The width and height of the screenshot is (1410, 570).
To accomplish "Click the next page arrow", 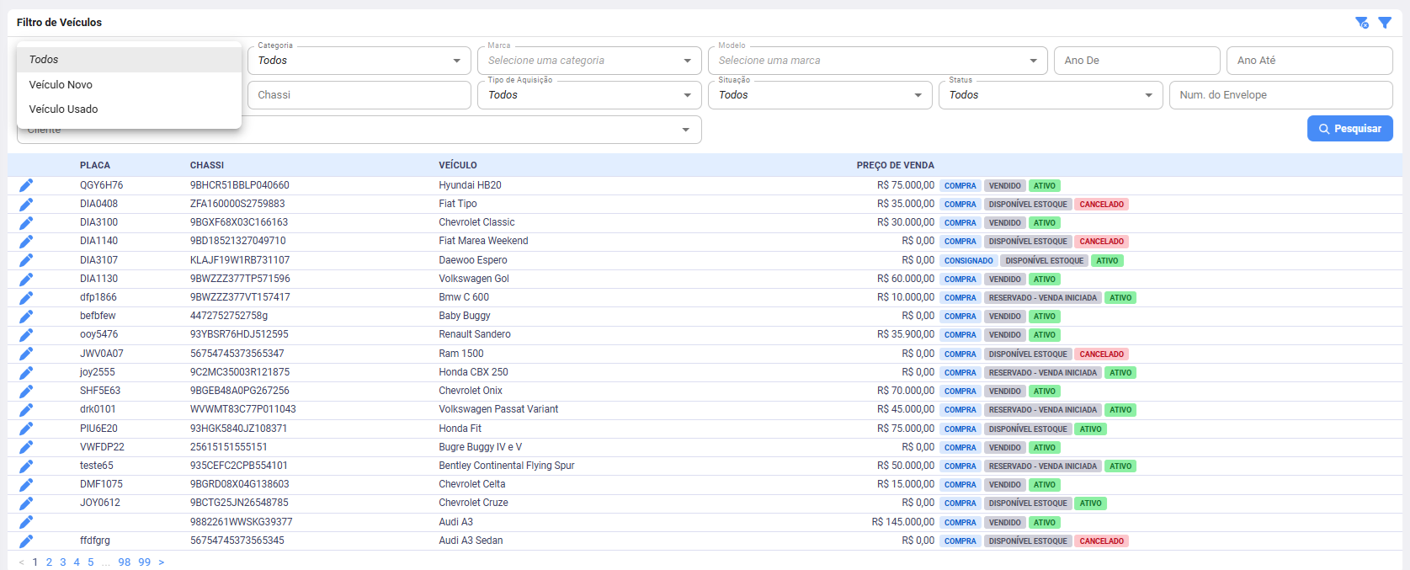I will pos(162,562).
